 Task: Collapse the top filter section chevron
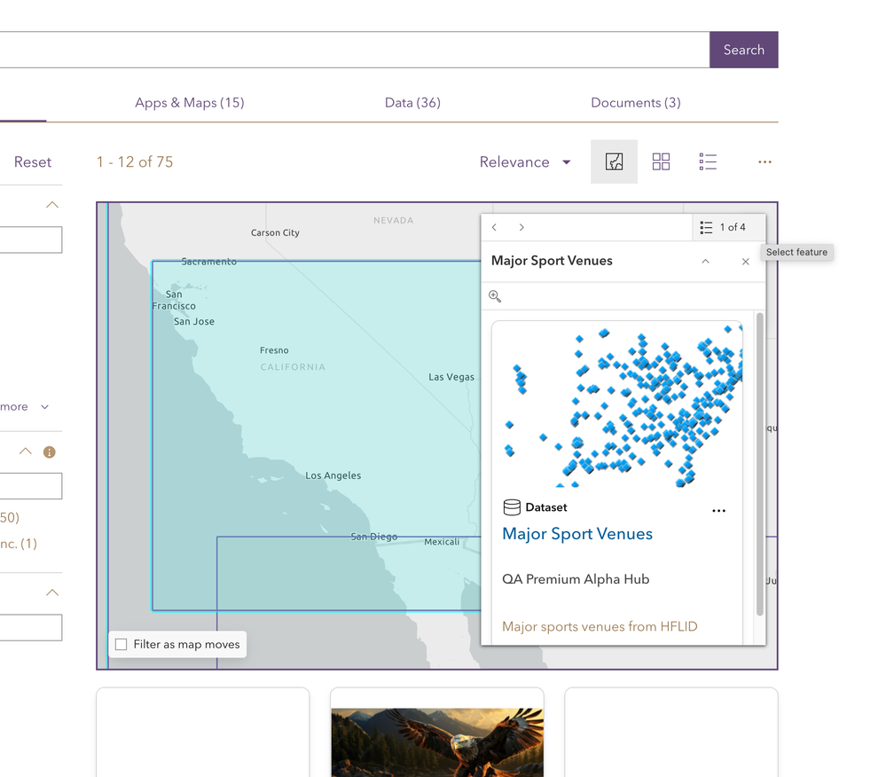click(52, 205)
